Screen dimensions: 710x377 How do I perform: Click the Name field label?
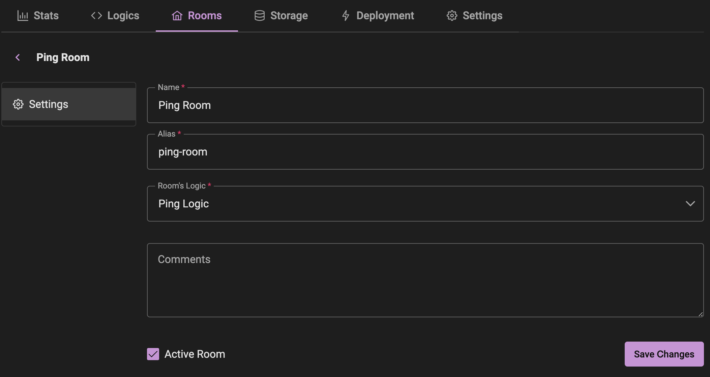(171, 87)
